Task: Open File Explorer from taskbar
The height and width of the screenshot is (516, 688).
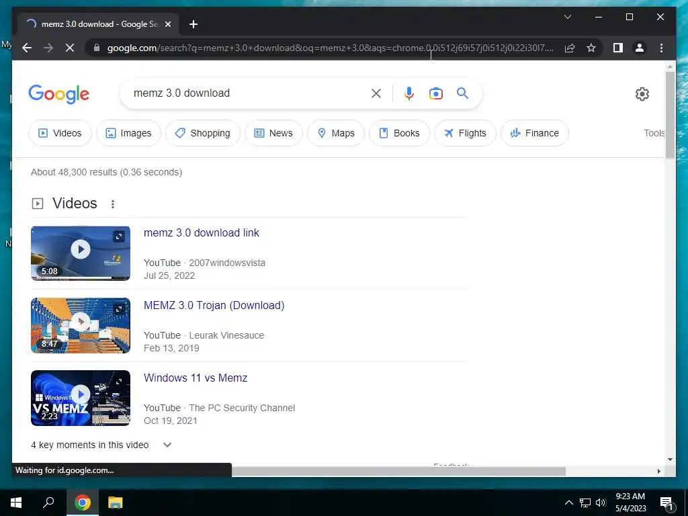Action: point(116,503)
